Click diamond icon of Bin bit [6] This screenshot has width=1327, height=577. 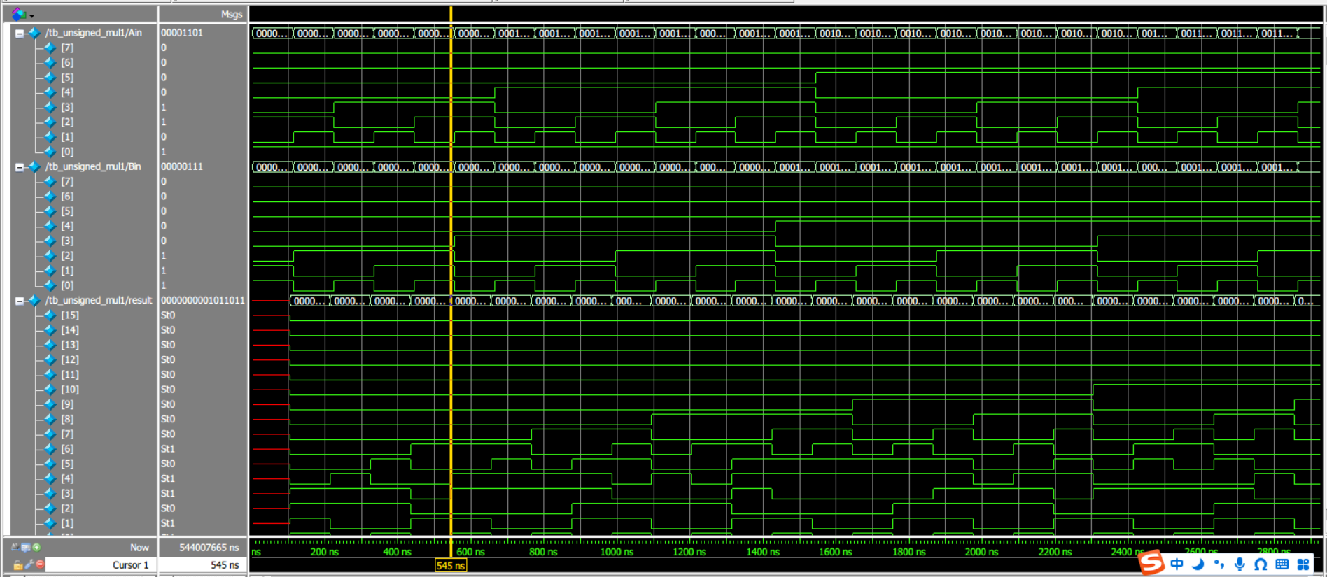tap(50, 197)
